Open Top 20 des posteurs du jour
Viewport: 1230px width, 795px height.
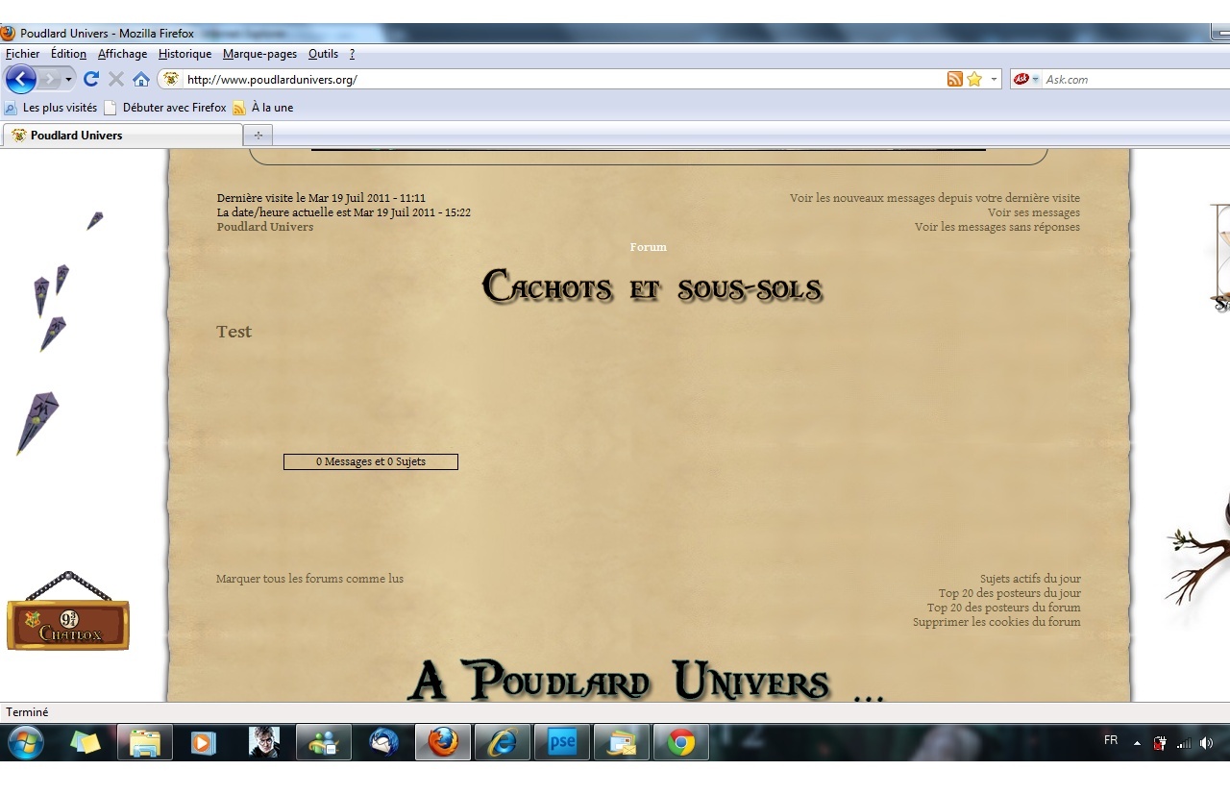1009,593
